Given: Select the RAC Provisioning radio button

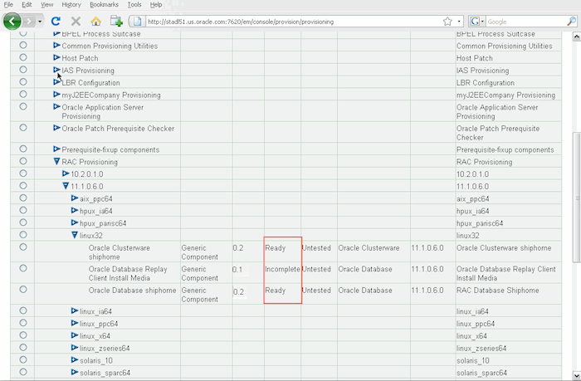Looking at the screenshot, I should pyautogui.click(x=23, y=161).
